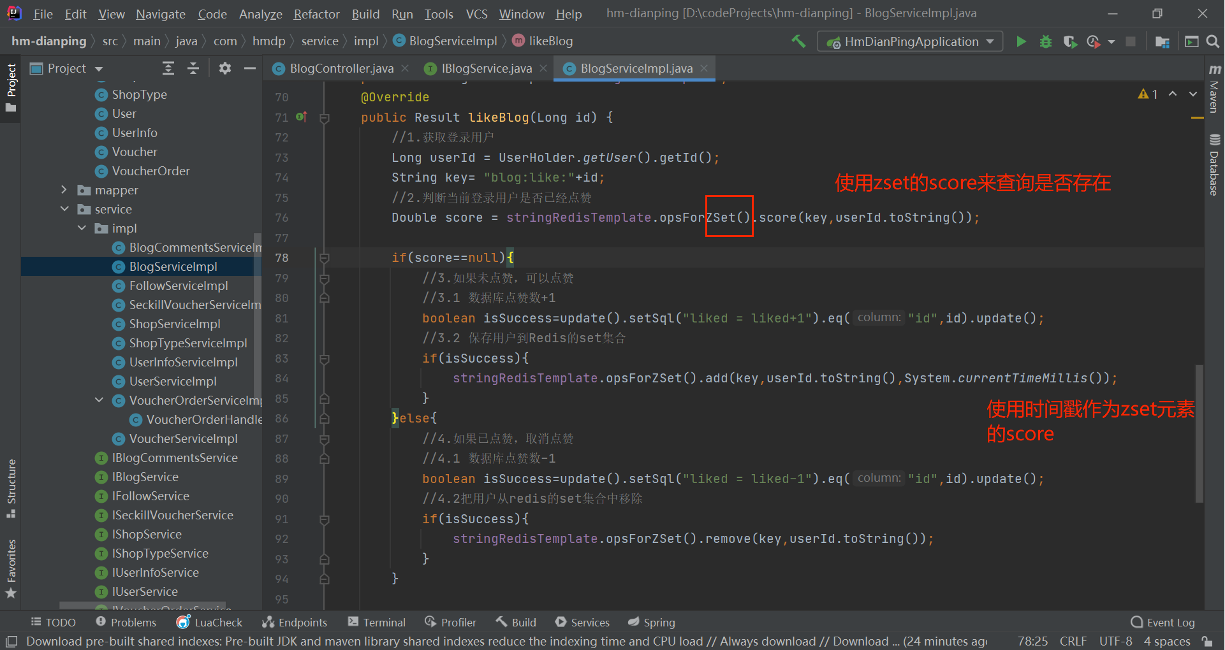Change the CRLF line separator
This screenshot has width=1225, height=650.
(1073, 641)
